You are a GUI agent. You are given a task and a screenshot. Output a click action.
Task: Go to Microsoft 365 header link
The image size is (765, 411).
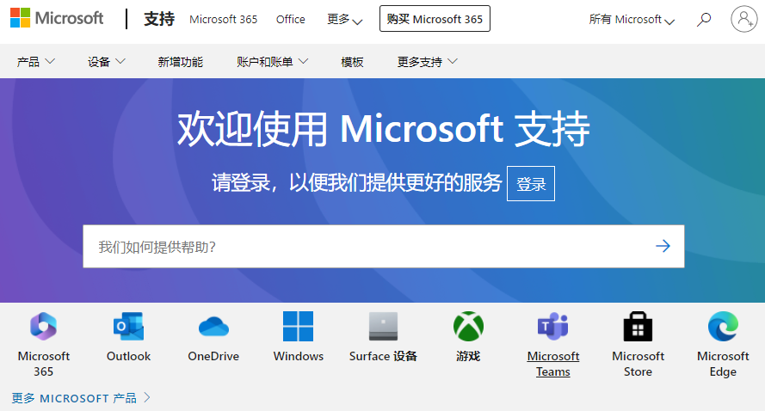(x=223, y=20)
